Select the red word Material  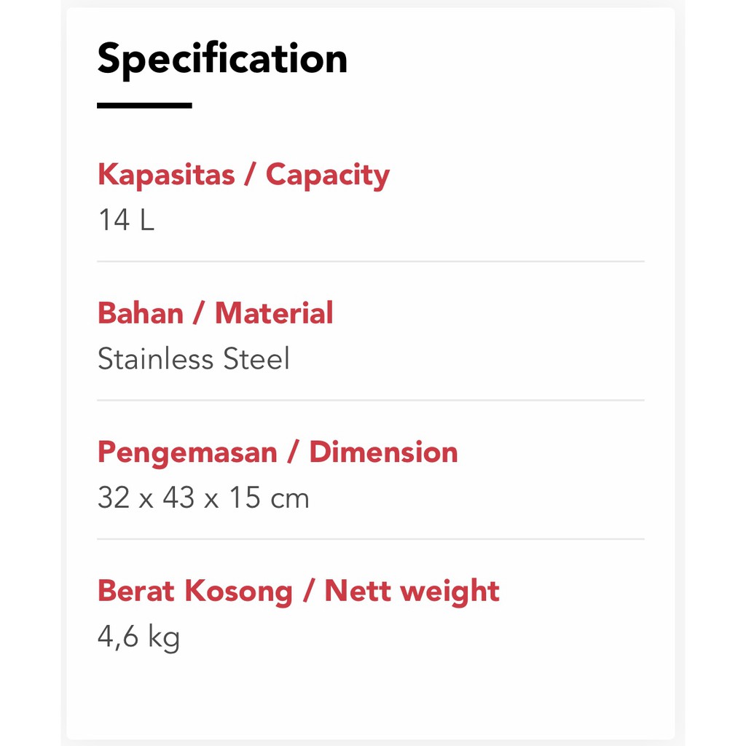pos(274,313)
